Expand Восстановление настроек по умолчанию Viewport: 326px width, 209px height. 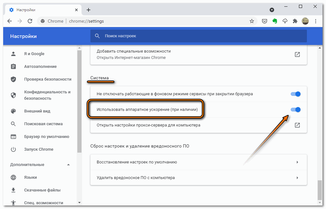[297, 162]
